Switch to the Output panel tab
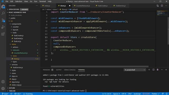The width and height of the screenshot is (169, 95). pyautogui.click(x=59, y=70)
